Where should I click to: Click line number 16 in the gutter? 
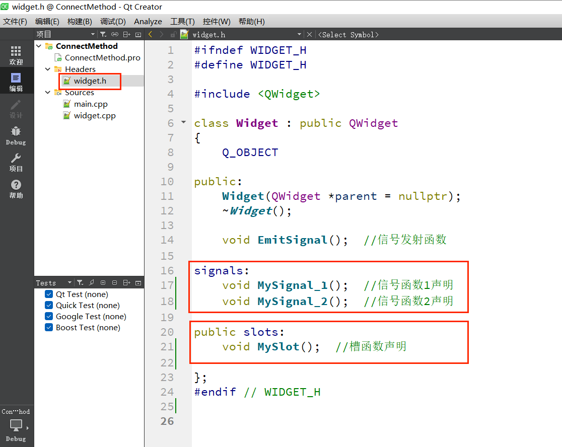[167, 270]
